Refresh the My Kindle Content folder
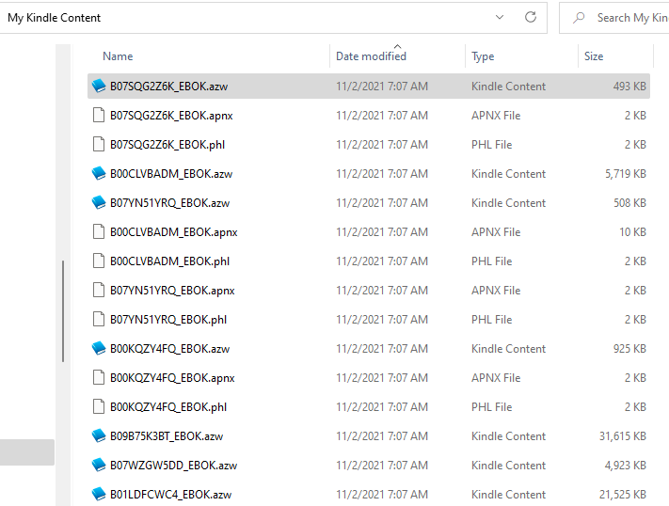This screenshot has height=506, width=669. (531, 18)
